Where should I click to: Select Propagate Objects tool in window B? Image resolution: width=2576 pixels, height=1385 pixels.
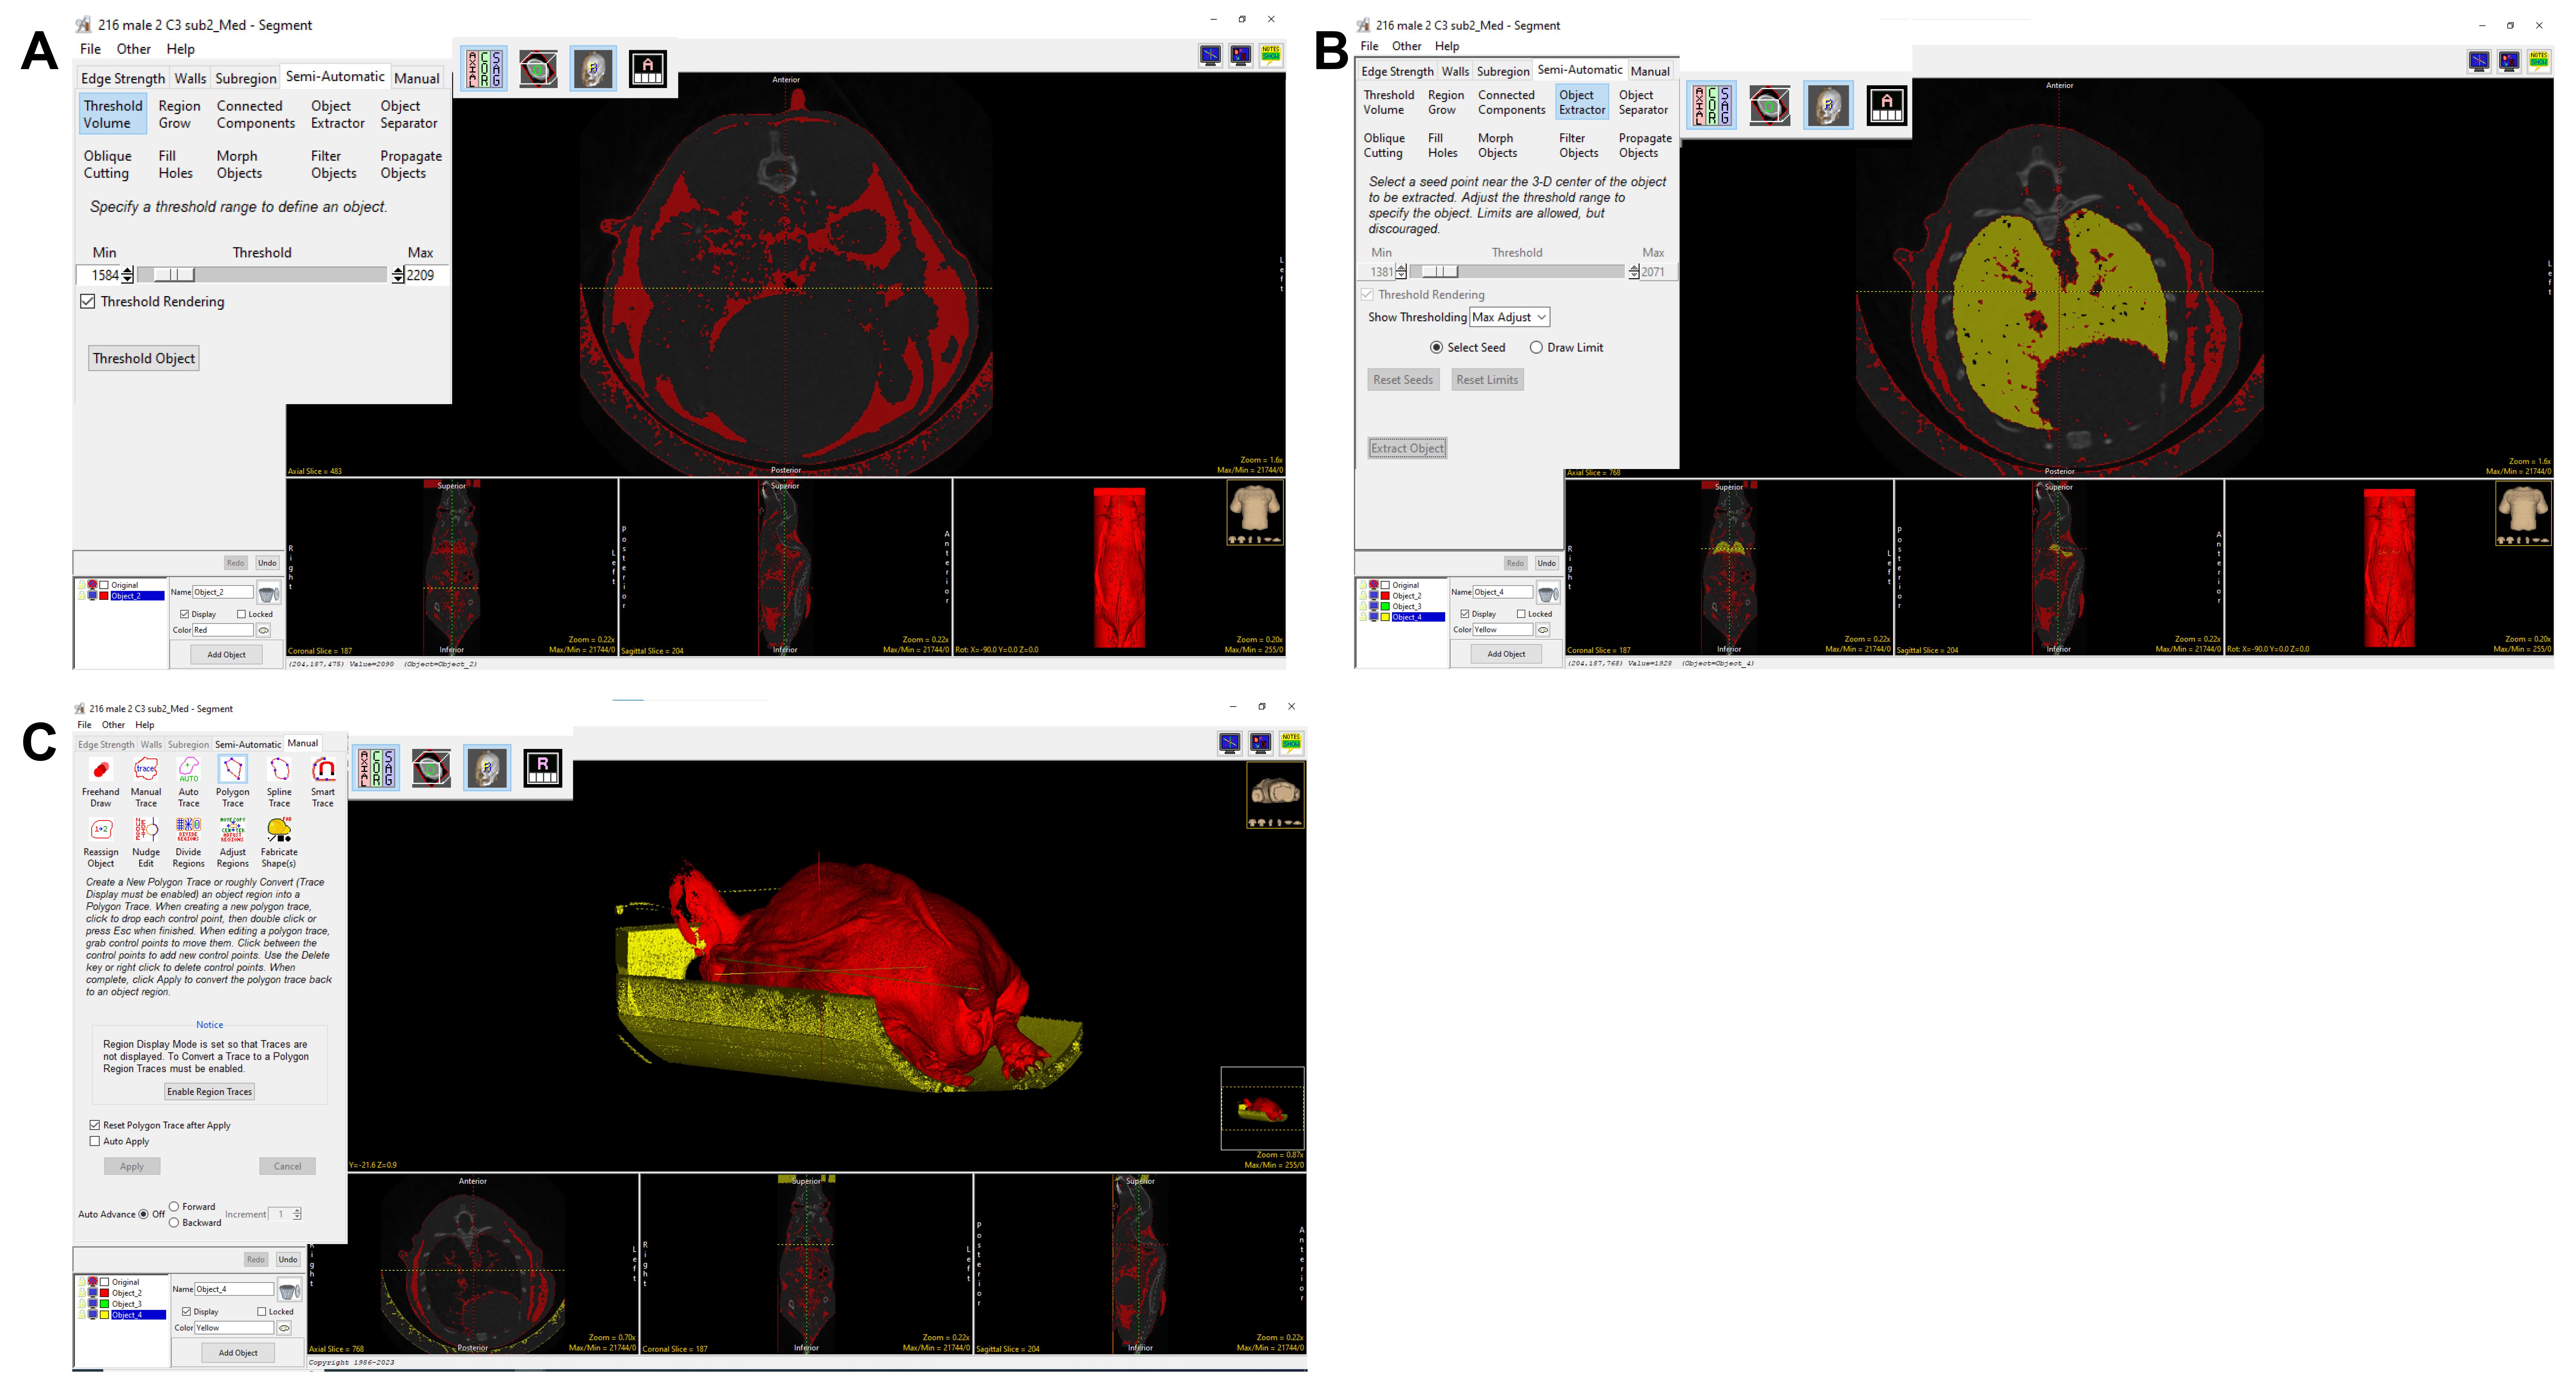[1645, 146]
